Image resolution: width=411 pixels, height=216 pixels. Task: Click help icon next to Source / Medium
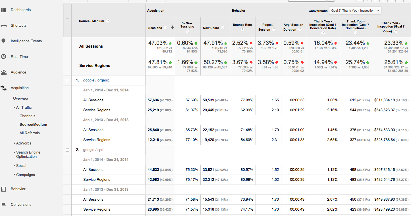(x=108, y=21)
